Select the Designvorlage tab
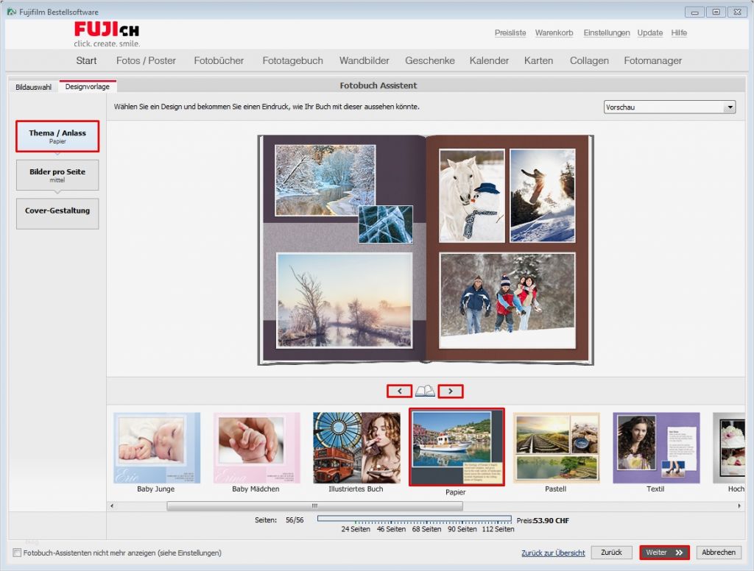This screenshot has height=571, width=754. pos(87,86)
